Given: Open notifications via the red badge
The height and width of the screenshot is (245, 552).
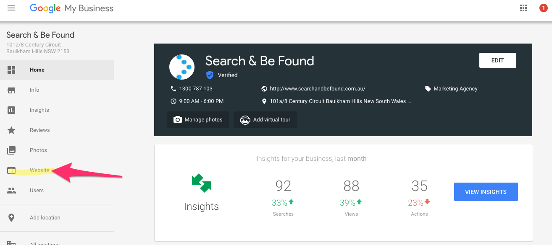Looking at the screenshot, I should pos(543,8).
